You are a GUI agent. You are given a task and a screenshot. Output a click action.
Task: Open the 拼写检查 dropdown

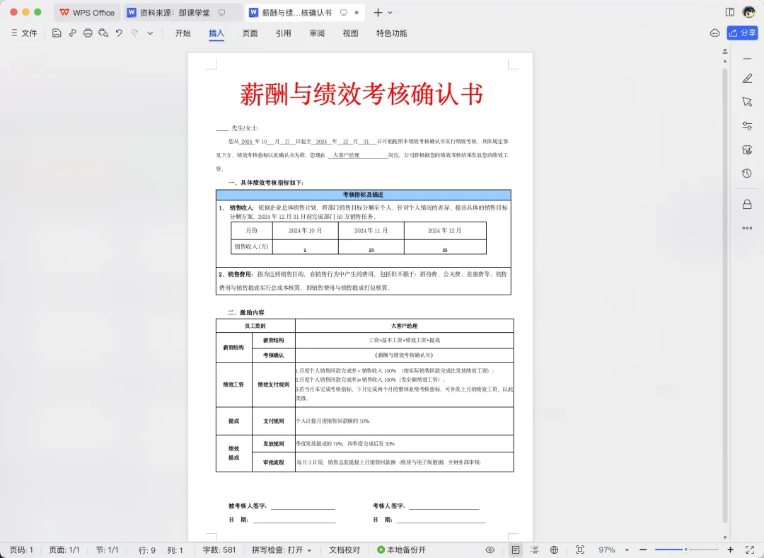coord(282,550)
